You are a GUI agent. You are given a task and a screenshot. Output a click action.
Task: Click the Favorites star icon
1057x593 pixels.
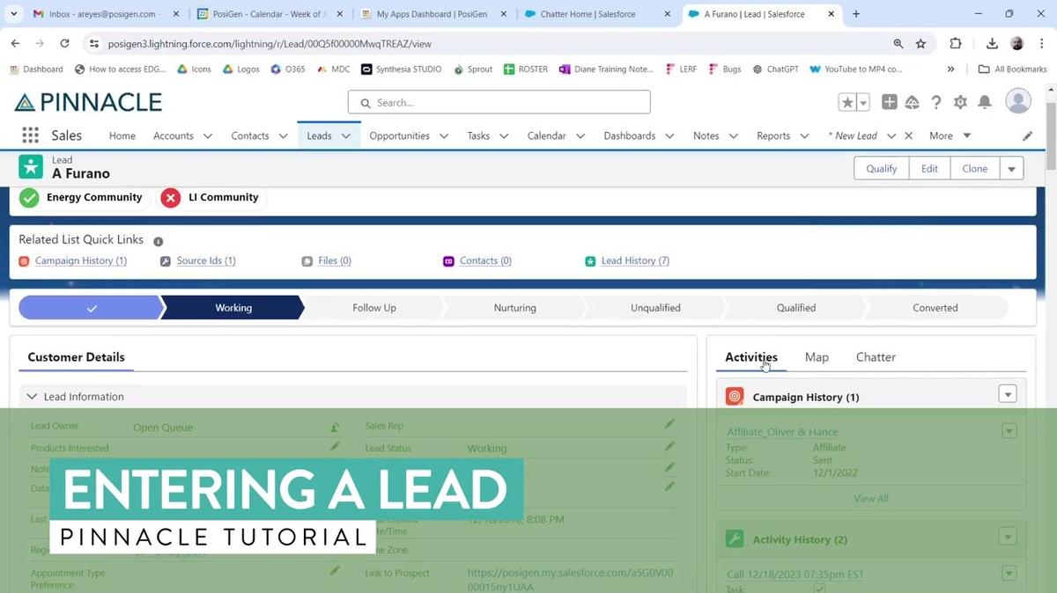[x=847, y=103]
